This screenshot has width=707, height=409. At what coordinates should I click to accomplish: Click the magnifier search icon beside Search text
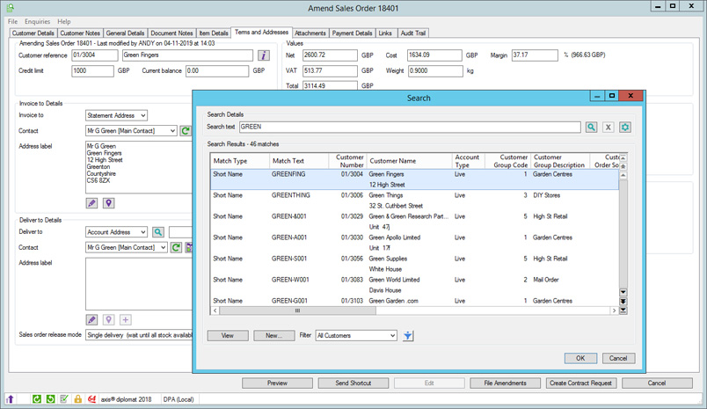click(x=593, y=128)
